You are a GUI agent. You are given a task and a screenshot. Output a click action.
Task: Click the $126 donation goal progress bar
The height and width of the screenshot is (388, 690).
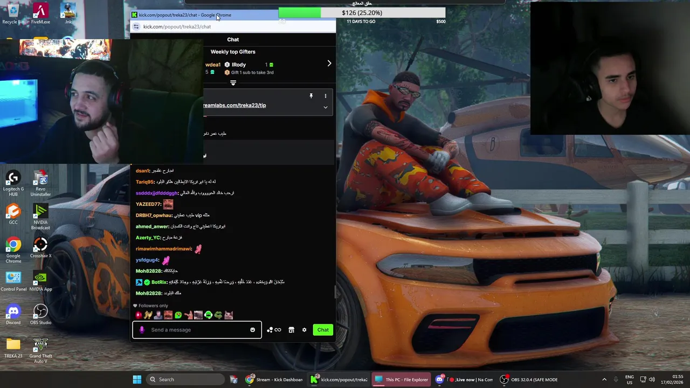coord(362,12)
